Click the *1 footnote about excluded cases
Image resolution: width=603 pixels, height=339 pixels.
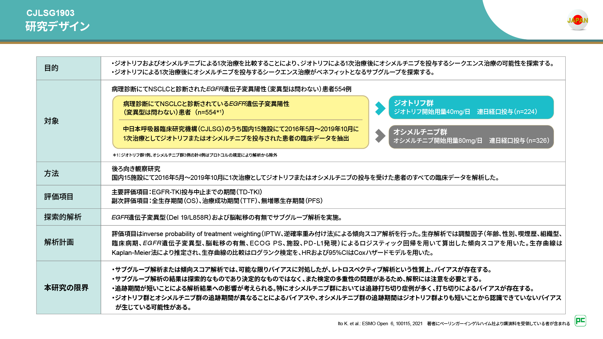point(195,155)
